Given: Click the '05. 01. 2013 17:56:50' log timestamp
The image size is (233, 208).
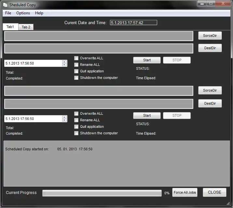Looking at the screenshot, I should point(75,149).
